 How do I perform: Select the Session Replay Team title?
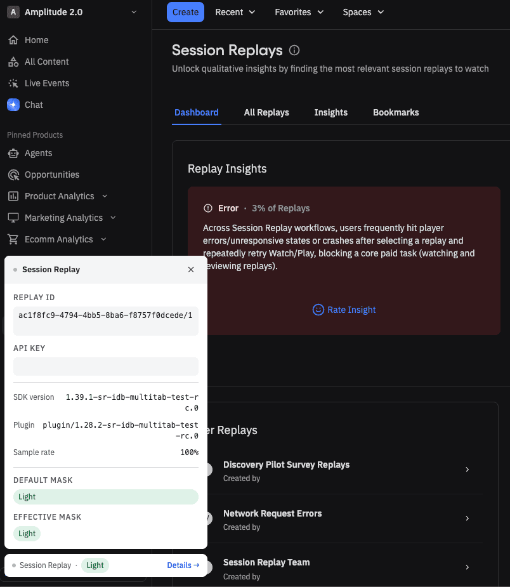click(266, 563)
